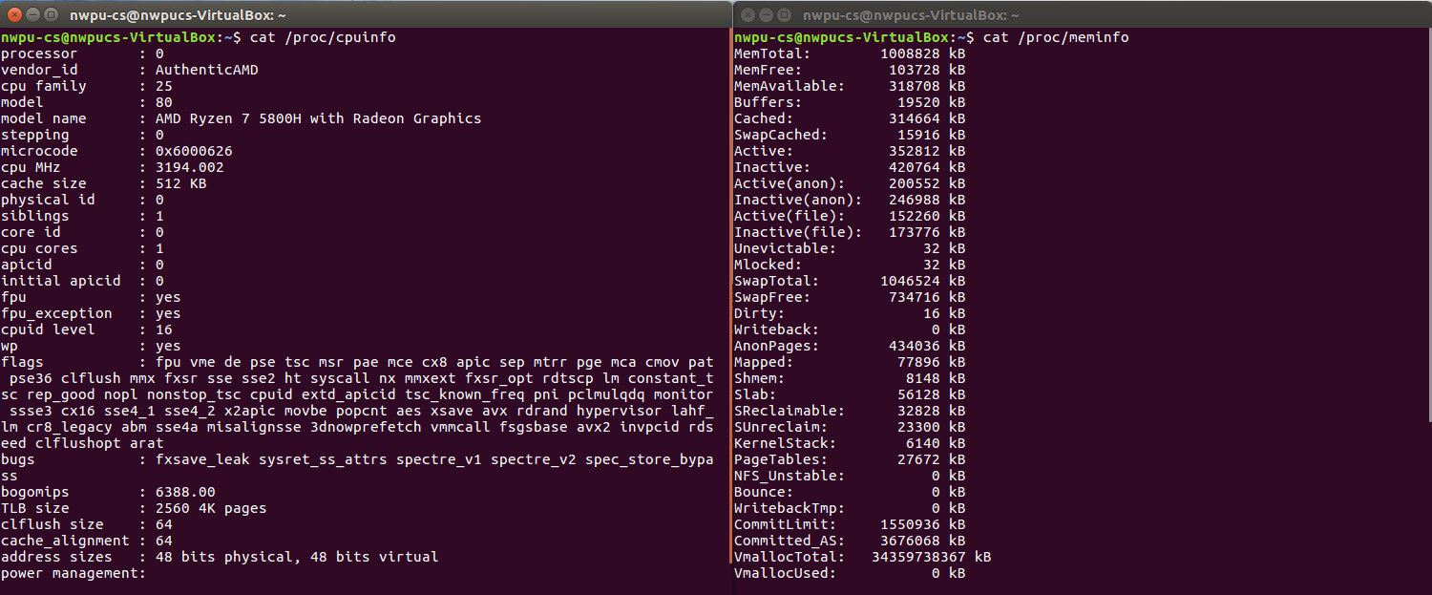Click the 'cache_alignment' label

coord(65,541)
